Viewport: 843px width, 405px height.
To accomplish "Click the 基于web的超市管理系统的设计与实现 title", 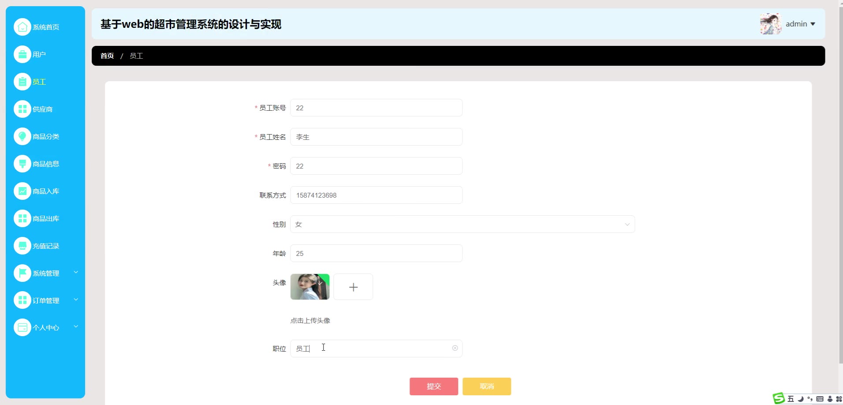I will (x=191, y=24).
